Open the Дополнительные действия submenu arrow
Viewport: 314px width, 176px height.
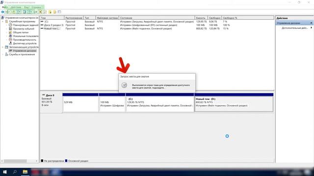311,28
